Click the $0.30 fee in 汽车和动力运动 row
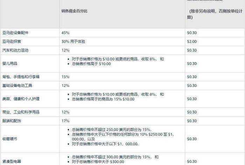This screenshot has width=245, height=165. click(192, 50)
